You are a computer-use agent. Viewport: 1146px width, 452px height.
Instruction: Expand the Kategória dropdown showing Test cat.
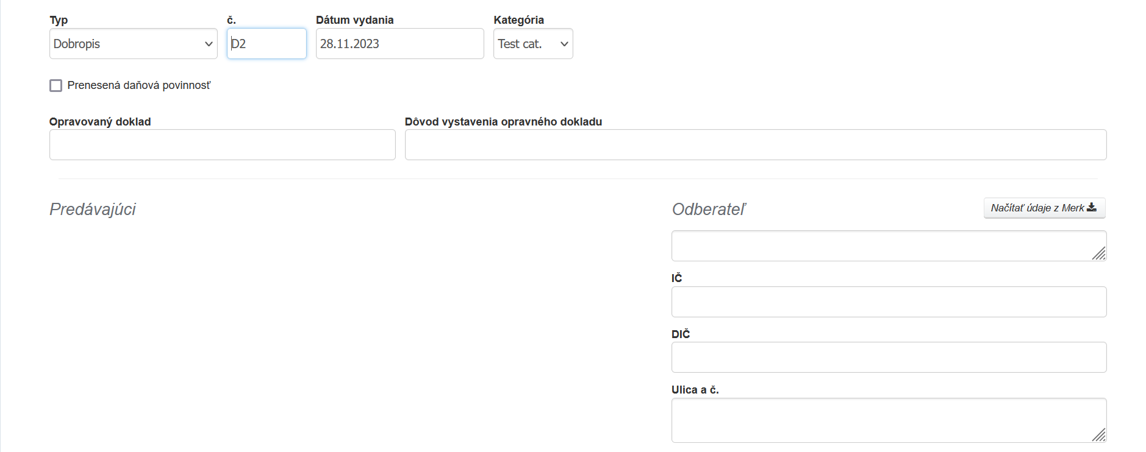[532, 44]
